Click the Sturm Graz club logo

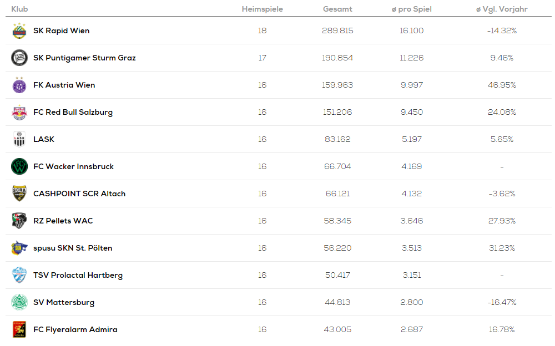19,58
